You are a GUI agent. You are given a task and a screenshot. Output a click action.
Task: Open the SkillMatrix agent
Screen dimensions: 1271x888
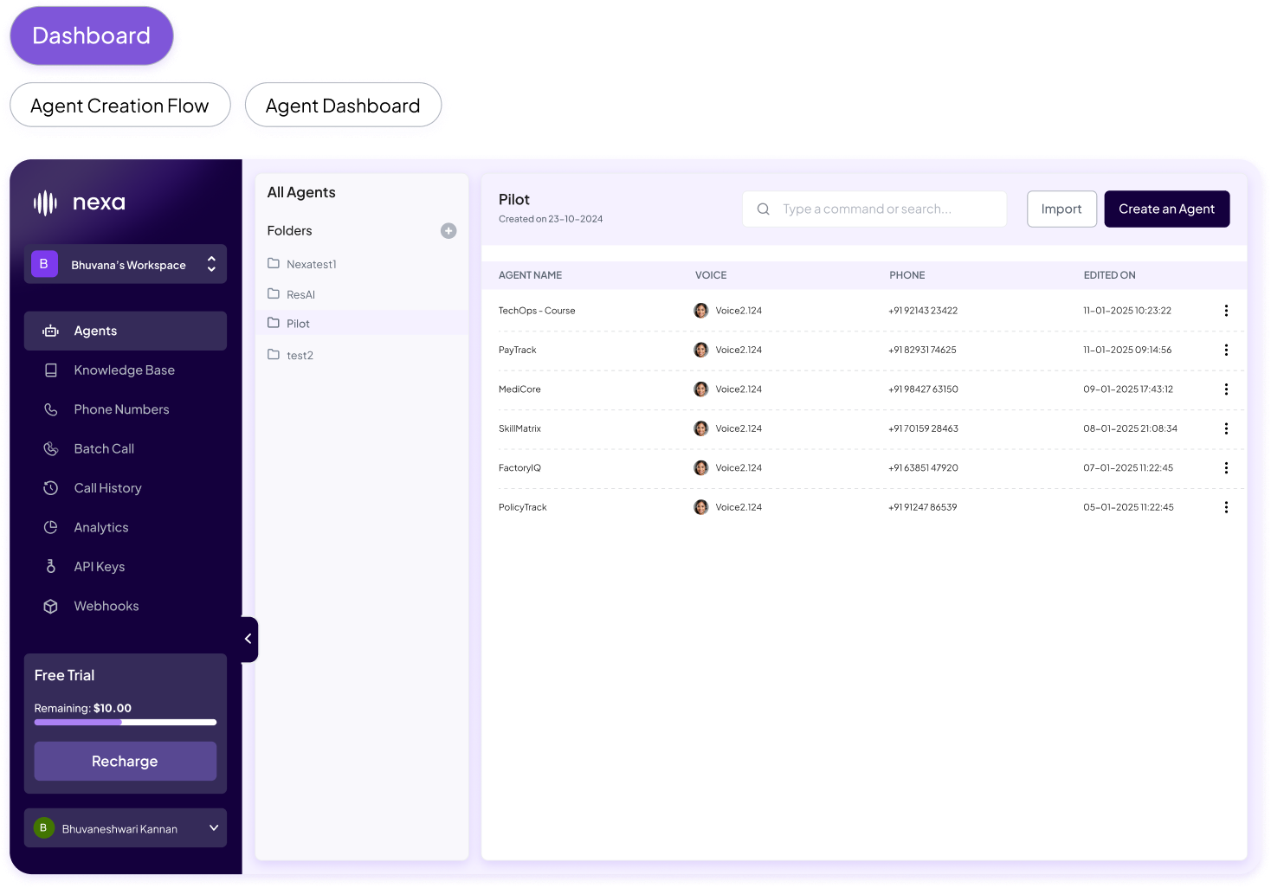[x=519, y=428]
